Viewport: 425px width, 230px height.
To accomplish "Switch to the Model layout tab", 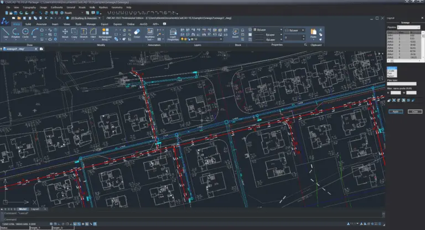I will point(23,209).
